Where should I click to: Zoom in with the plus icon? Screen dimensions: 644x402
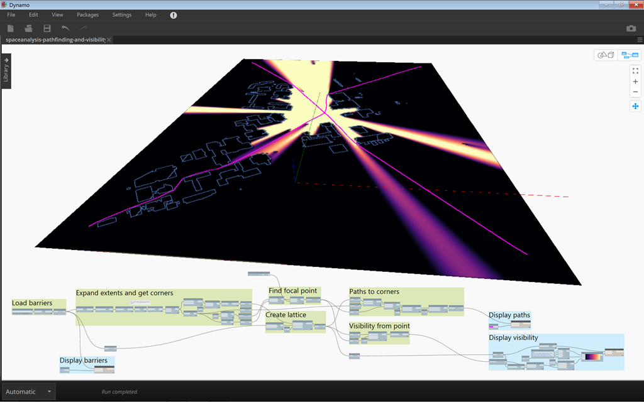pyautogui.click(x=635, y=82)
